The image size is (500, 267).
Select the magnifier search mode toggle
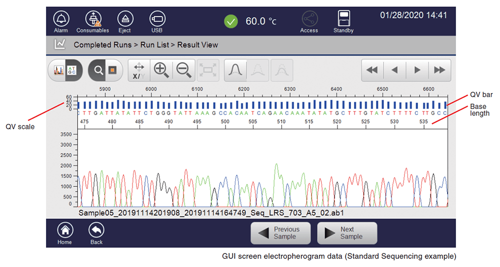pos(98,70)
